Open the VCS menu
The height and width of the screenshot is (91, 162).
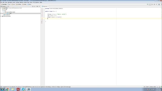click(34, 2)
